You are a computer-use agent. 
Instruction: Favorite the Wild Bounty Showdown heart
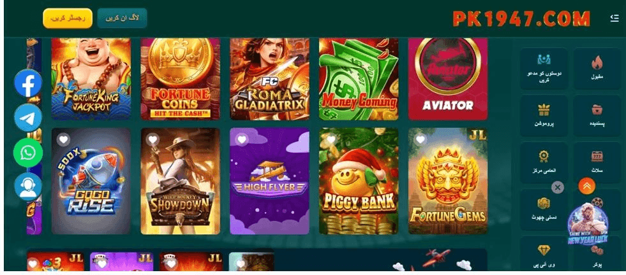[x=153, y=139]
